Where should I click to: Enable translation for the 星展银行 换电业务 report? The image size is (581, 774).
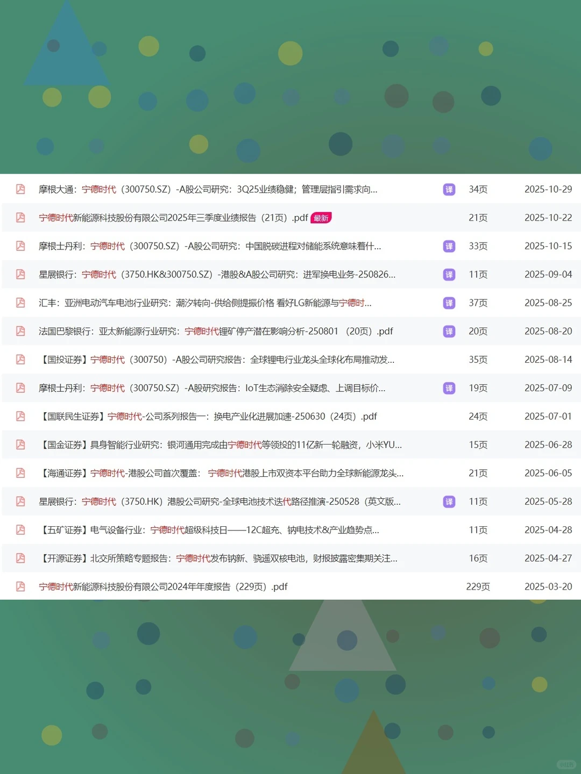coord(449,274)
